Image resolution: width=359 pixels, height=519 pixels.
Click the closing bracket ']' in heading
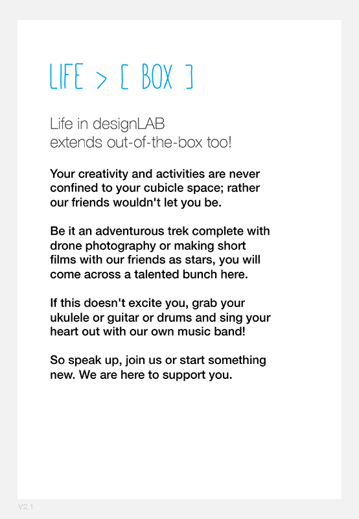pyautogui.click(x=189, y=77)
